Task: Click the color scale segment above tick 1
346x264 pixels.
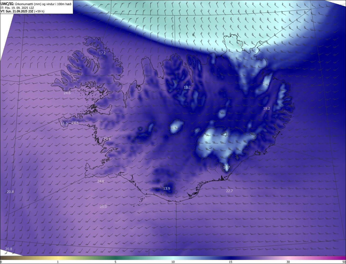Action: (58, 258)
